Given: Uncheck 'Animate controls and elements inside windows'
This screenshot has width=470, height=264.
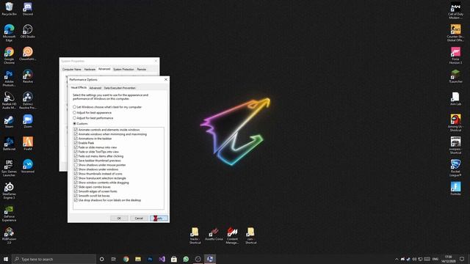Looking at the screenshot, I should click(76, 130).
